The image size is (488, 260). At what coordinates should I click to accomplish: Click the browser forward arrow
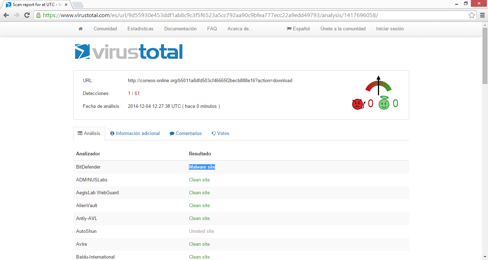coord(16,15)
